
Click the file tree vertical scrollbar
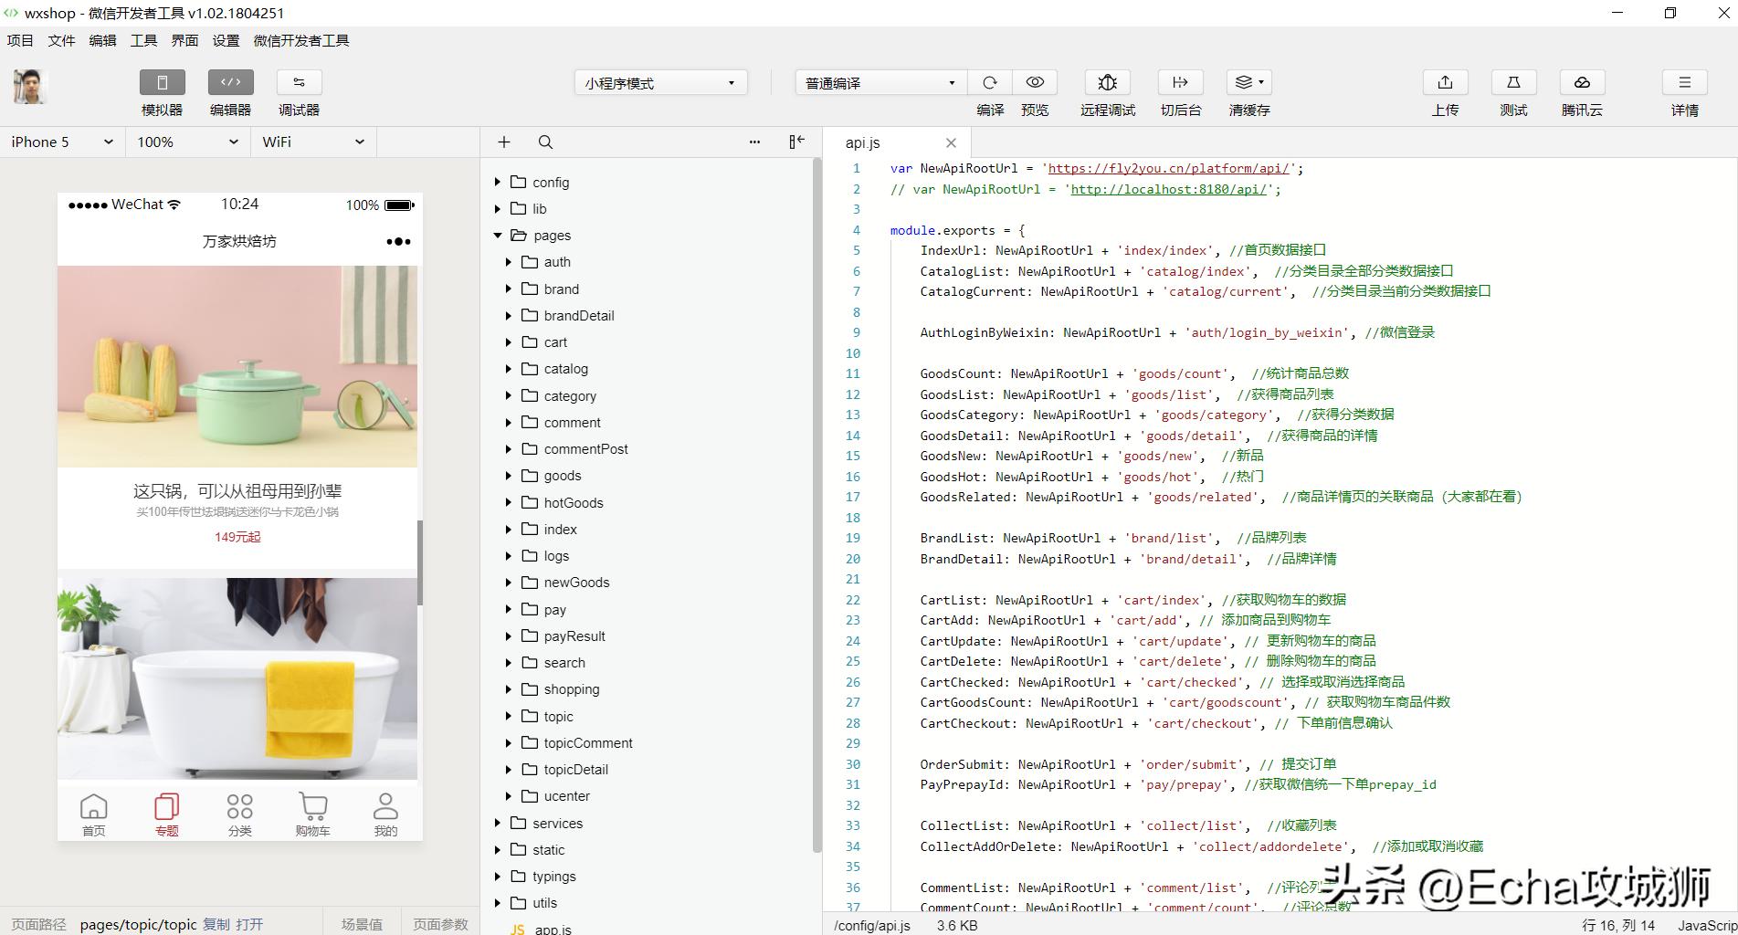tap(816, 502)
